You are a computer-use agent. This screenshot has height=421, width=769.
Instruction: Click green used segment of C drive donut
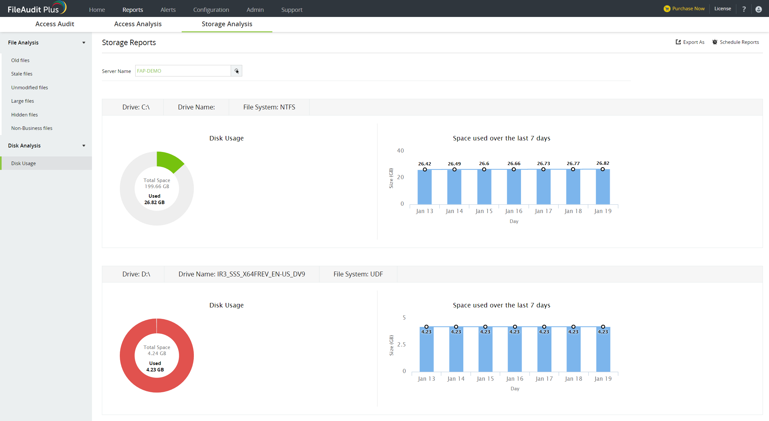coord(169,161)
